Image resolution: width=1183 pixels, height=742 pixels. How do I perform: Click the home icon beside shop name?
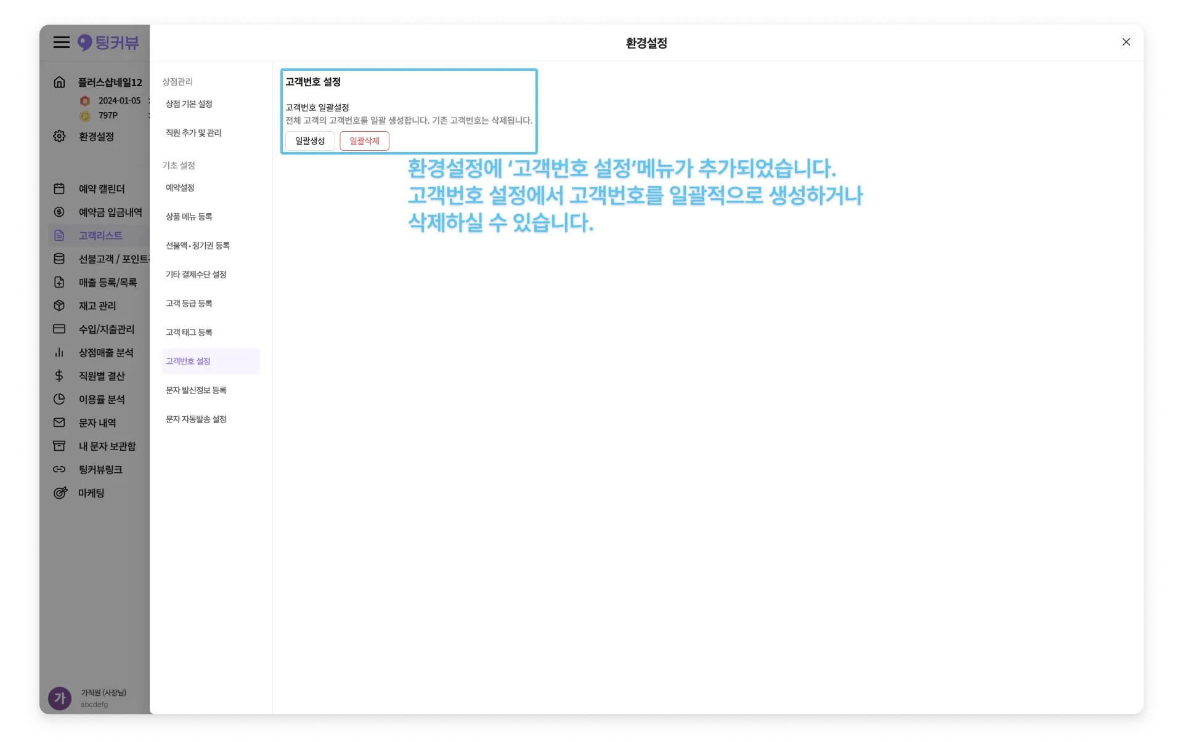point(59,82)
